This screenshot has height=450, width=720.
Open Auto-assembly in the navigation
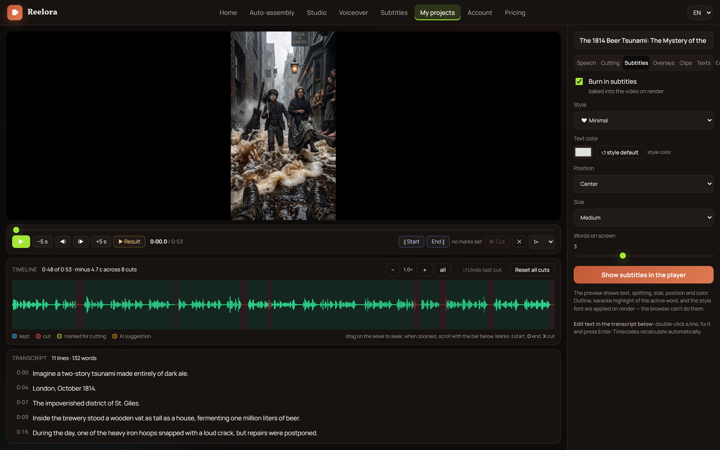(x=272, y=13)
